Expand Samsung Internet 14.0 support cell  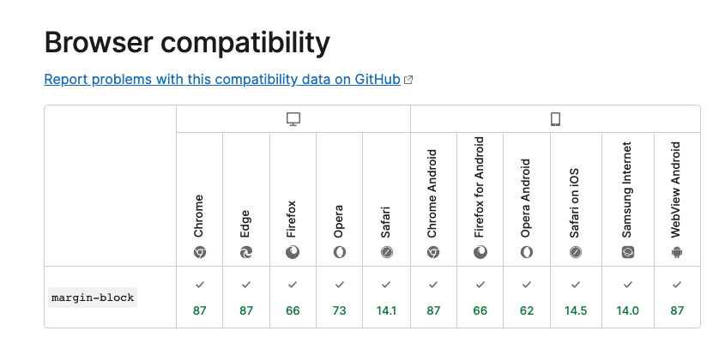[x=628, y=297]
